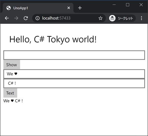Click the browser forward arrow
Viewport: 148px width, 136px height.
16,18
